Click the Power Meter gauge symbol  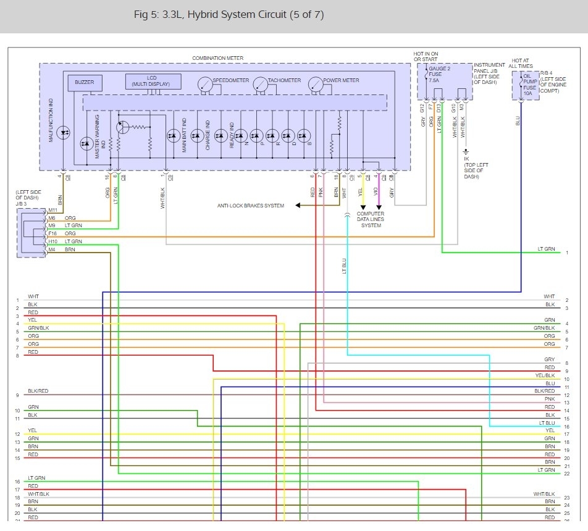316,85
